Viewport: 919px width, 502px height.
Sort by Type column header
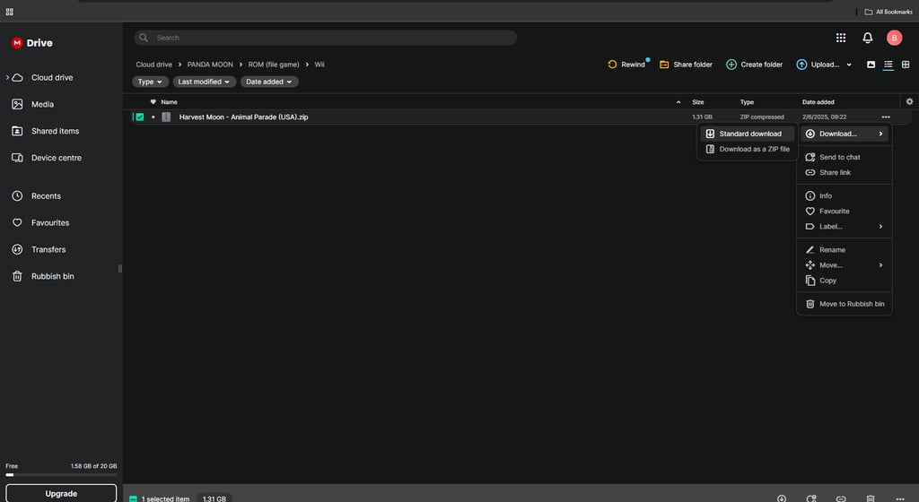point(747,102)
